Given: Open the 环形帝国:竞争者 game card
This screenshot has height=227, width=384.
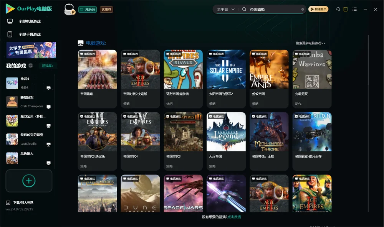Looking at the screenshot, I should pyautogui.click(x=183, y=79).
